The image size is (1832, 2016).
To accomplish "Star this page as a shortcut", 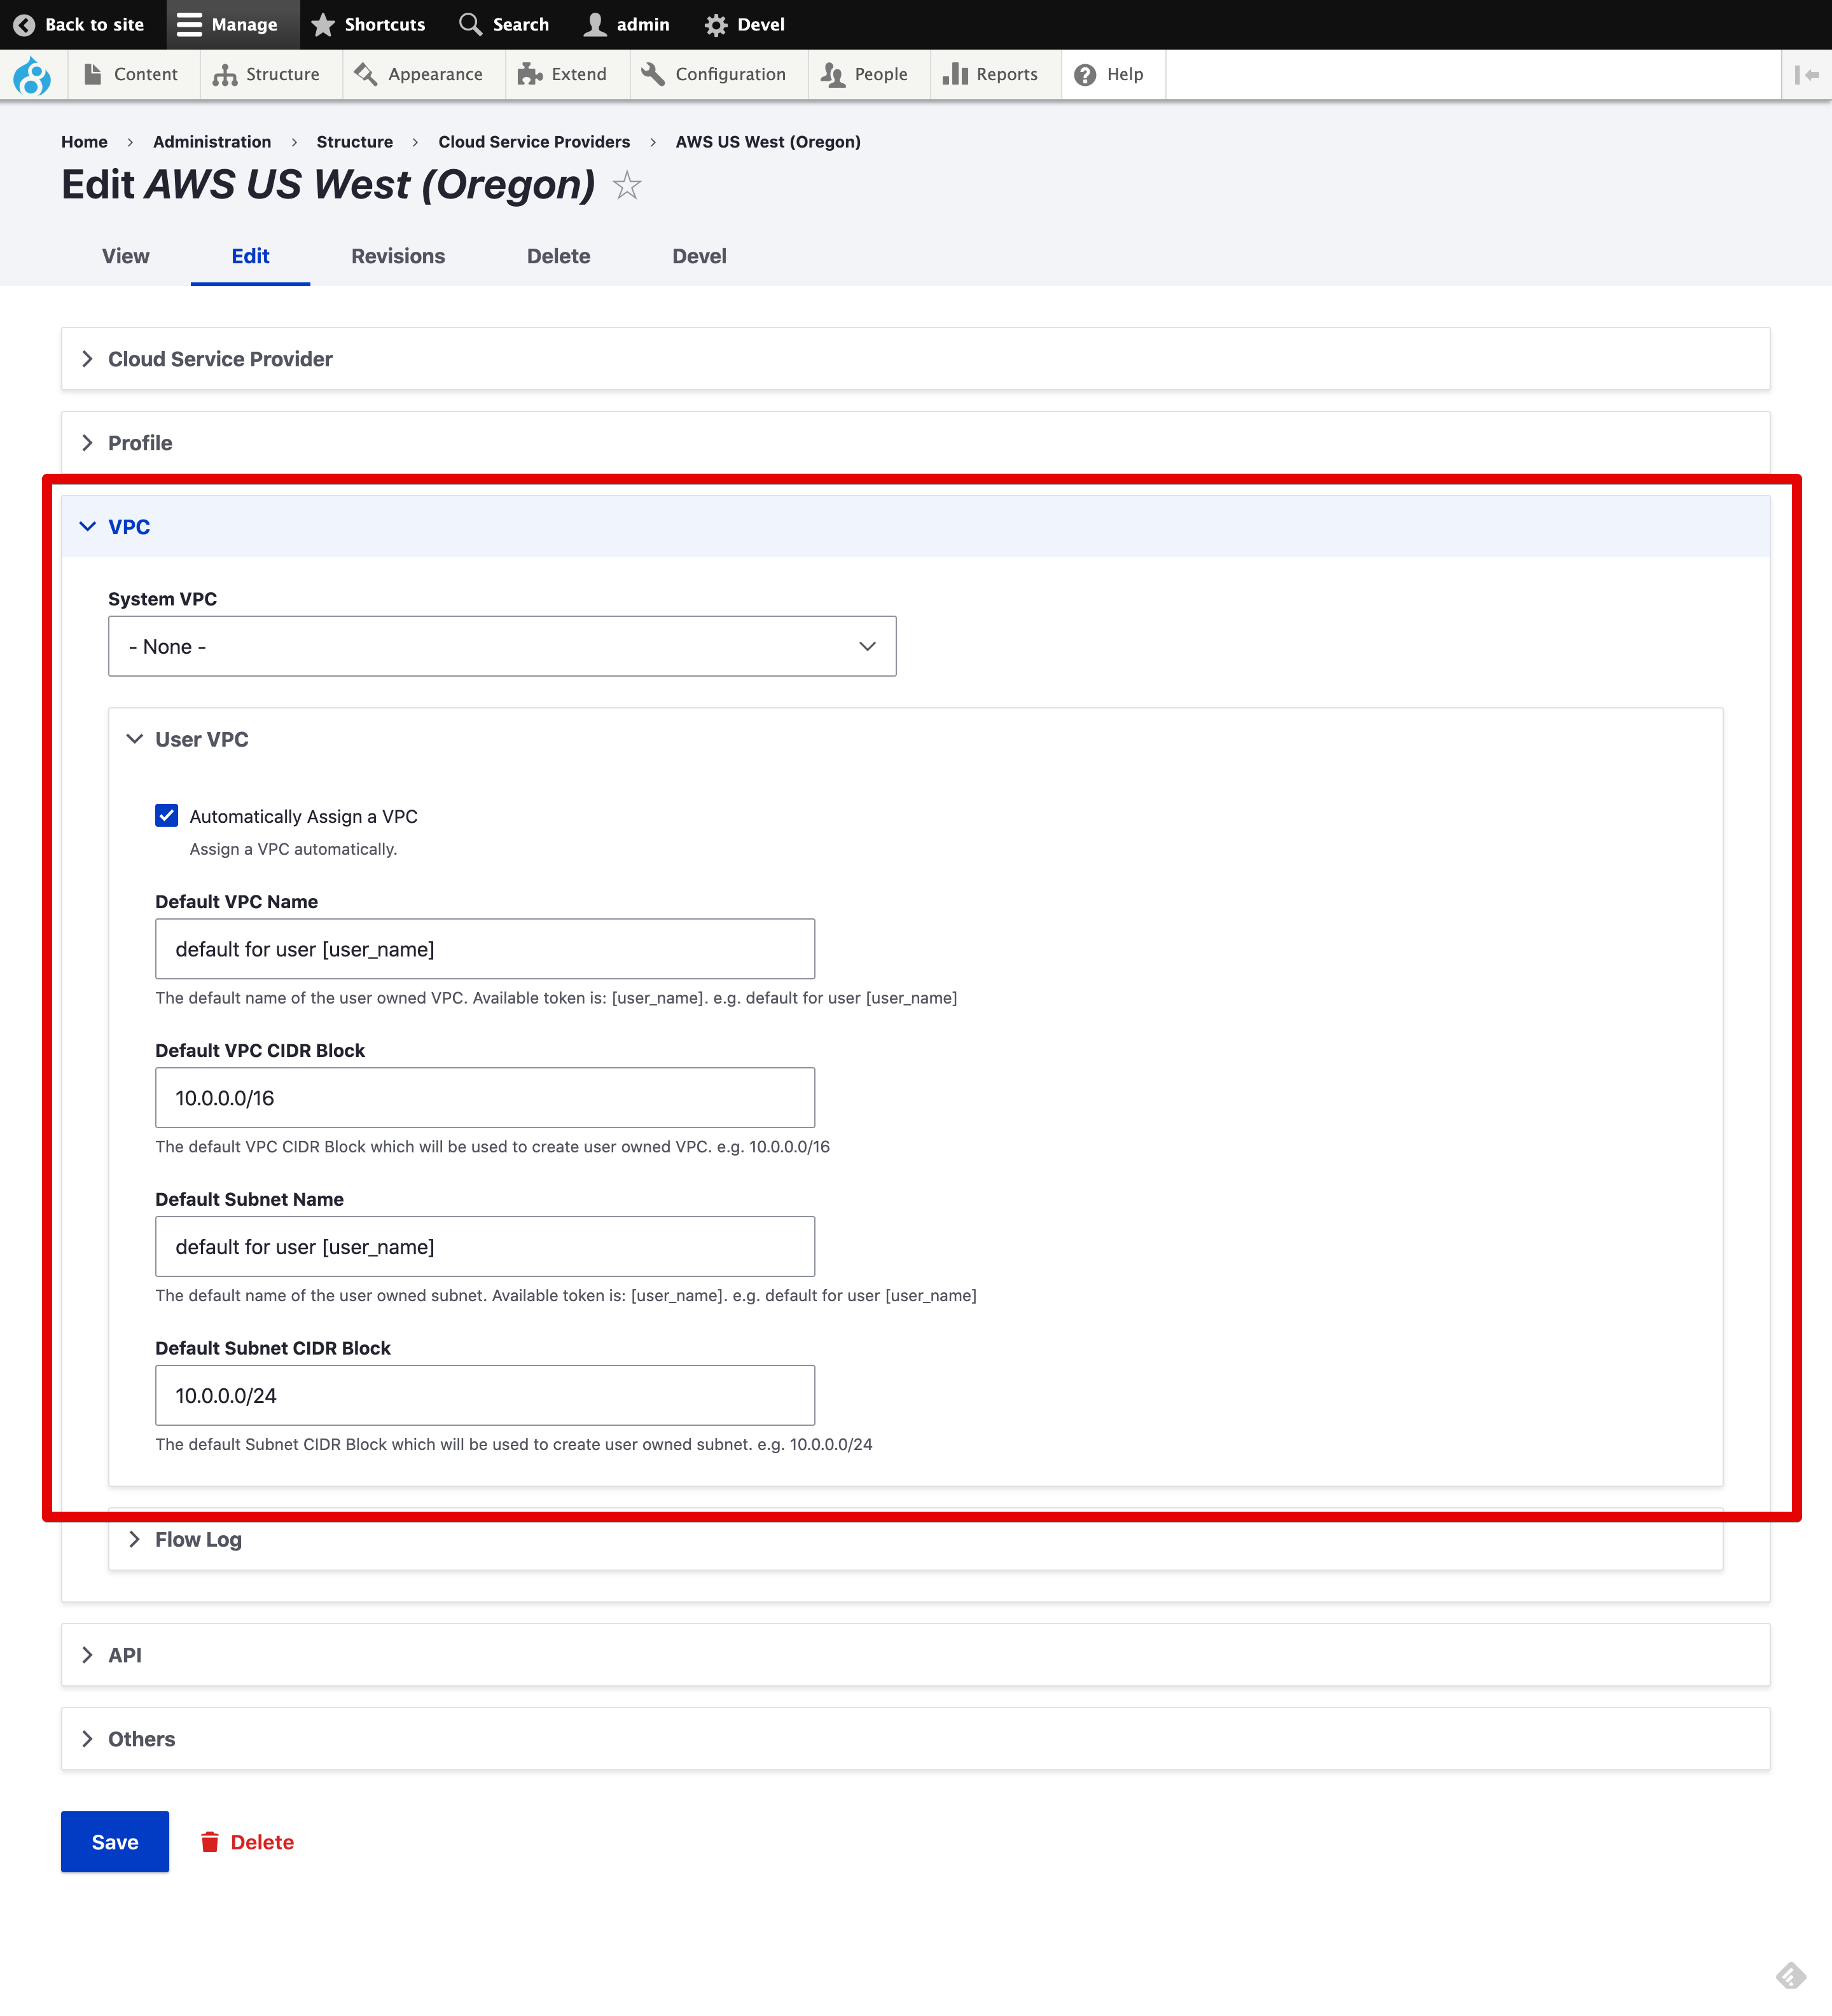I will [x=627, y=185].
